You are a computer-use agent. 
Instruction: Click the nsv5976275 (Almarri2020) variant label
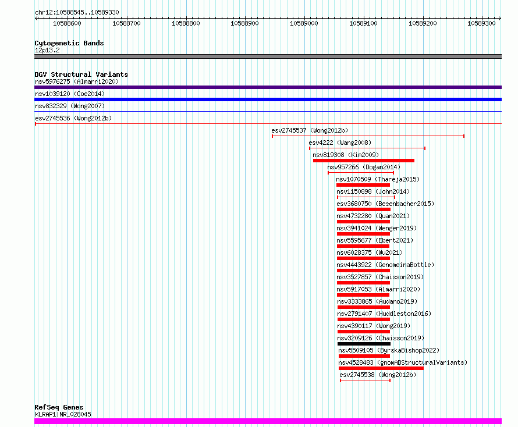pyautogui.click(x=77, y=81)
